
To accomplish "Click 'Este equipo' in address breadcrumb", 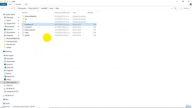I will [x=22, y=8].
